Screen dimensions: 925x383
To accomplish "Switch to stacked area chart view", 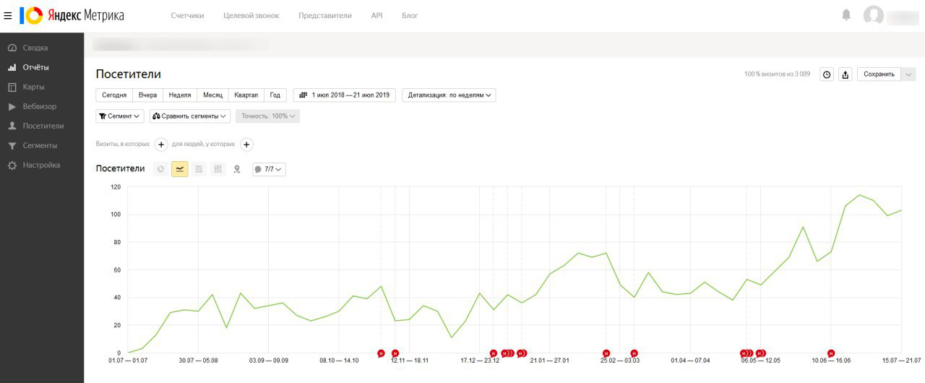I will [x=199, y=169].
